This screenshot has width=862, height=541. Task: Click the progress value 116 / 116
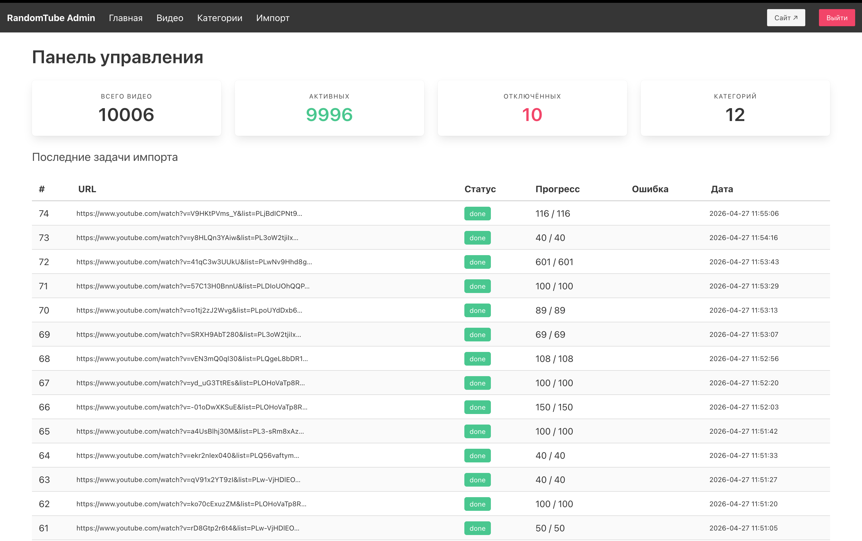[552, 214]
